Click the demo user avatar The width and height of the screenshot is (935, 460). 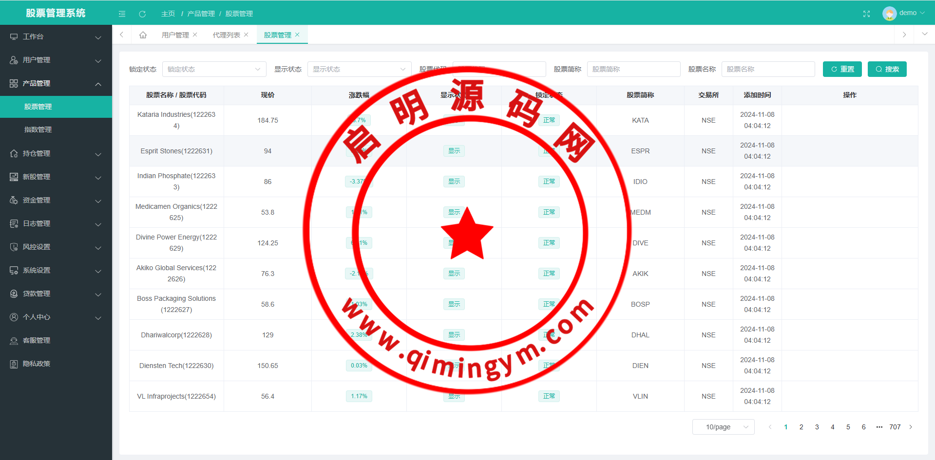889,13
